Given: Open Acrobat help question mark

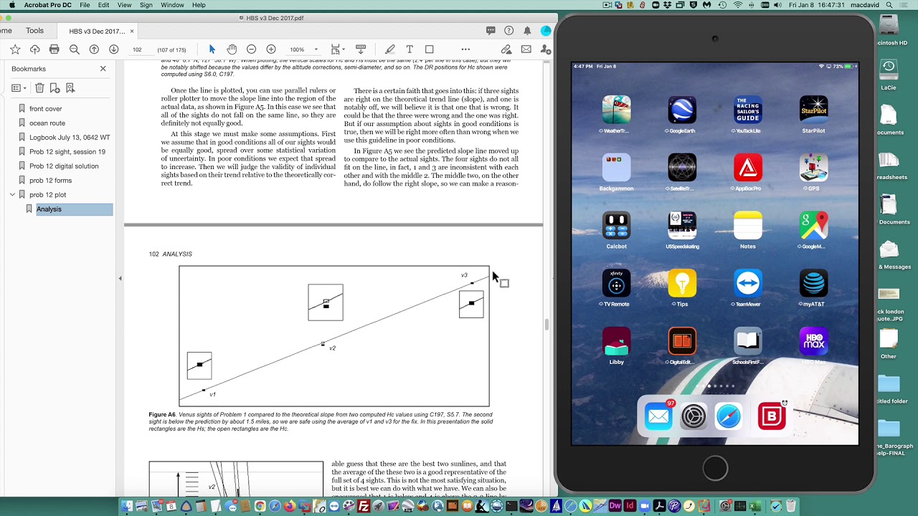Looking at the screenshot, I should [509, 31].
